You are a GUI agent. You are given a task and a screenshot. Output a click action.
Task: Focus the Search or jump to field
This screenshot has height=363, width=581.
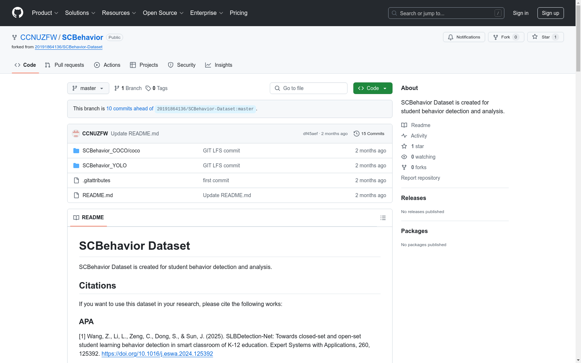point(446,13)
